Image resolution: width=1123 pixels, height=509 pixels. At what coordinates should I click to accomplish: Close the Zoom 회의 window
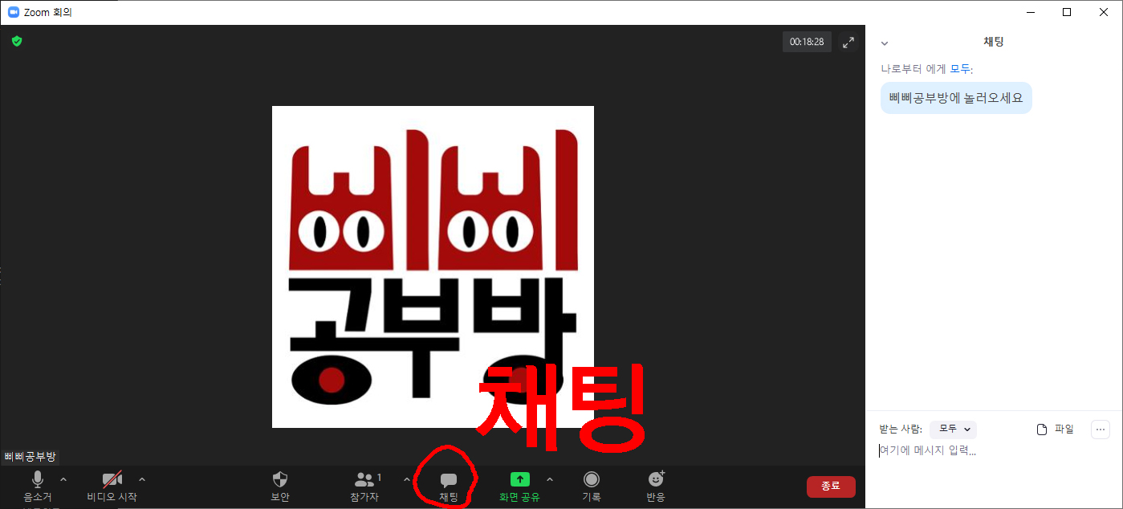pyautogui.click(x=1104, y=12)
